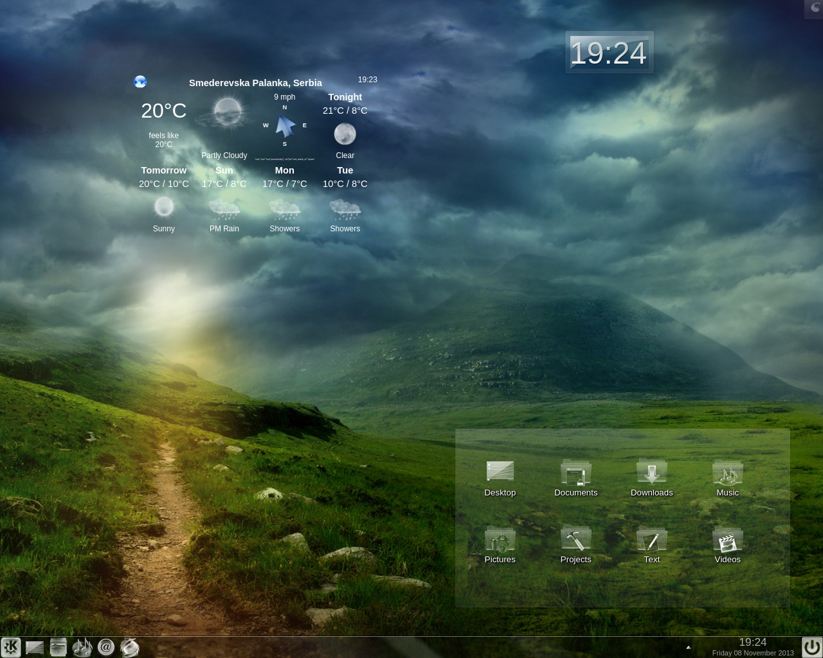Click the Tonight clear moon icon
Image resolution: width=823 pixels, height=658 pixels.
pos(345,134)
